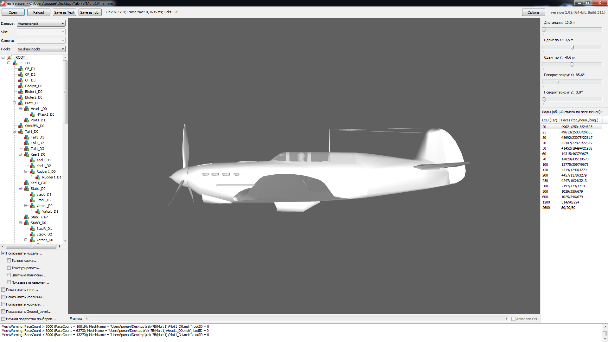This screenshot has width=608, height=342.
Task: Select the Blister2_D0 node icon
Action: tap(21, 97)
